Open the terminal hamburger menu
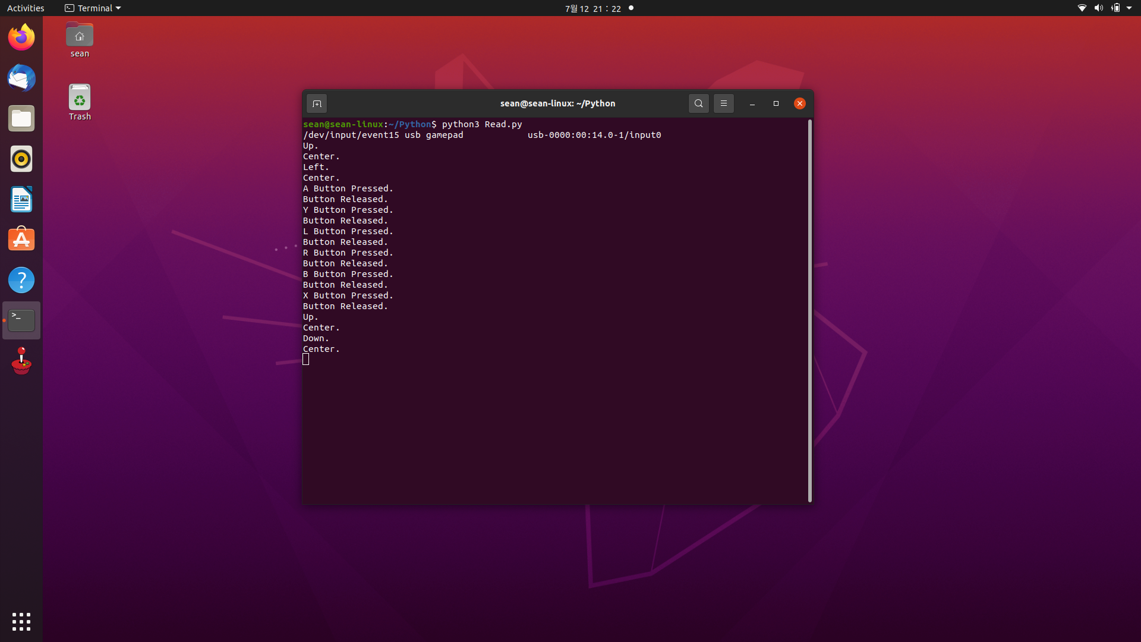 coord(723,103)
